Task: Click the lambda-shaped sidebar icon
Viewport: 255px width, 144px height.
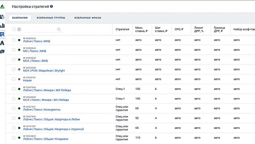Action: [2, 43]
